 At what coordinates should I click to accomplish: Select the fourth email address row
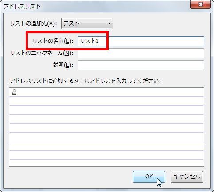(106, 119)
